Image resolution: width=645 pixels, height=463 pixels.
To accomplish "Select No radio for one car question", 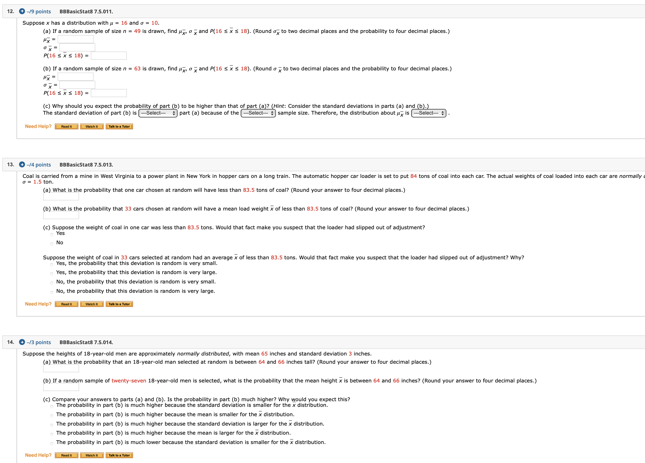I will [52, 244].
